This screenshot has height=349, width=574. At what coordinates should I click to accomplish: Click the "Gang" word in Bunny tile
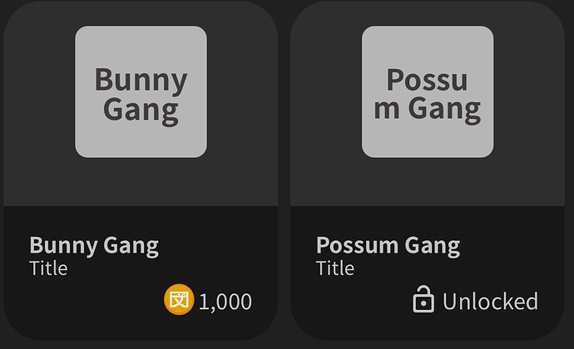click(x=141, y=111)
